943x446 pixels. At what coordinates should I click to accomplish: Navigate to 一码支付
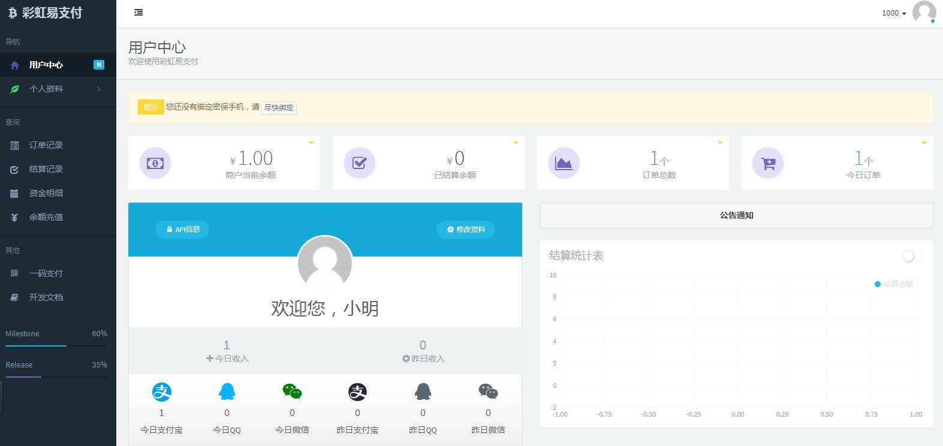(x=58, y=273)
